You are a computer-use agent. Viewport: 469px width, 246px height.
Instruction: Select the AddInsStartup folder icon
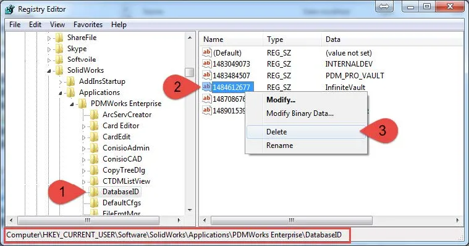tap(71, 81)
